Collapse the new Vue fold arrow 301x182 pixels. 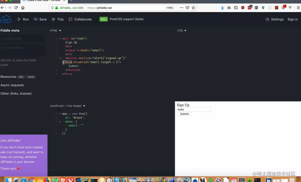click(x=60, y=114)
